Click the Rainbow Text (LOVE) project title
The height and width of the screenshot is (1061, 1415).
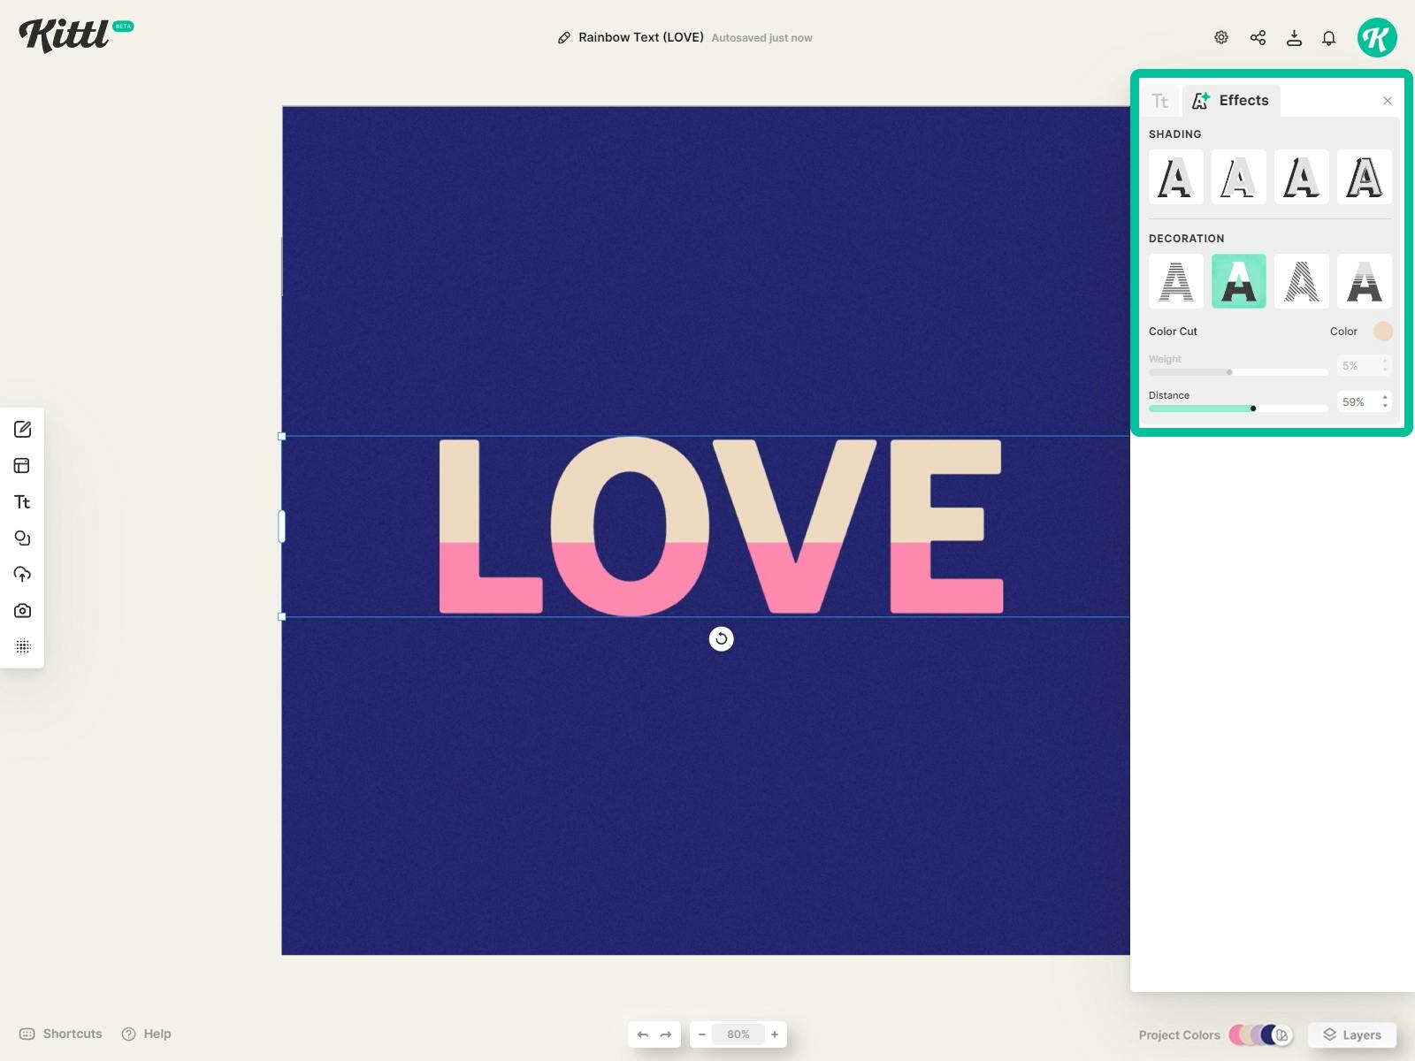pyautogui.click(x=641, y=37)
